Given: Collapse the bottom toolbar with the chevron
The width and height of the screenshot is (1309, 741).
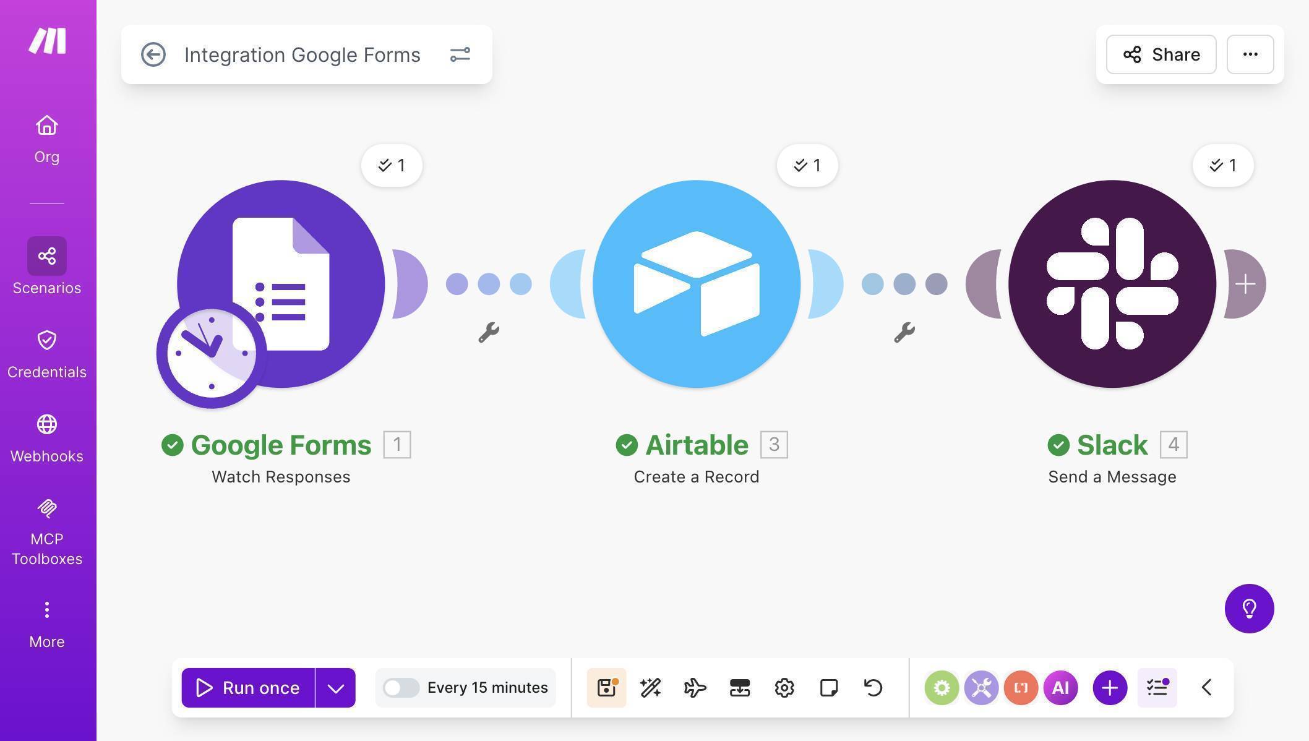Looking at the screenshot, I should 1205,687.
